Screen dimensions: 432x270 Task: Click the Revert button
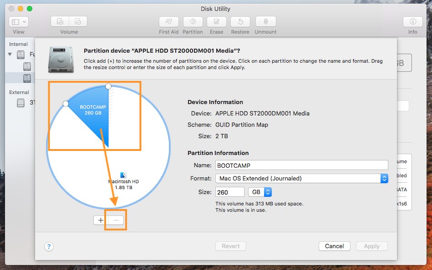[231, 246]
